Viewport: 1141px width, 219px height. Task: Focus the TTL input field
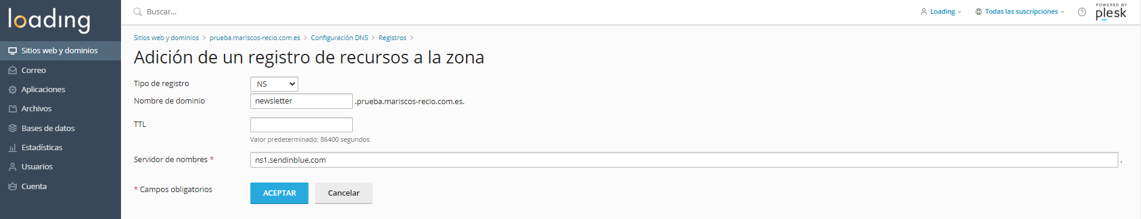pyautogui.click(x=301, y=124)
